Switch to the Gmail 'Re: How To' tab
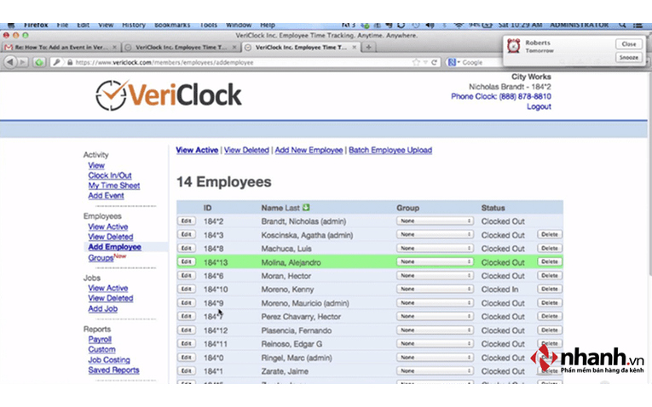This screenshot has width=652, height=407. point(61,48)
